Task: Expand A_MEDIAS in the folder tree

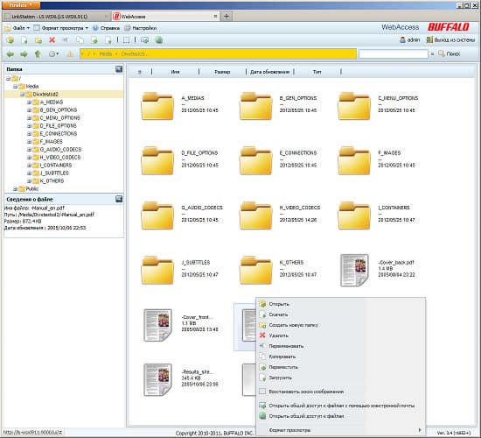Action: pos(29,102)
